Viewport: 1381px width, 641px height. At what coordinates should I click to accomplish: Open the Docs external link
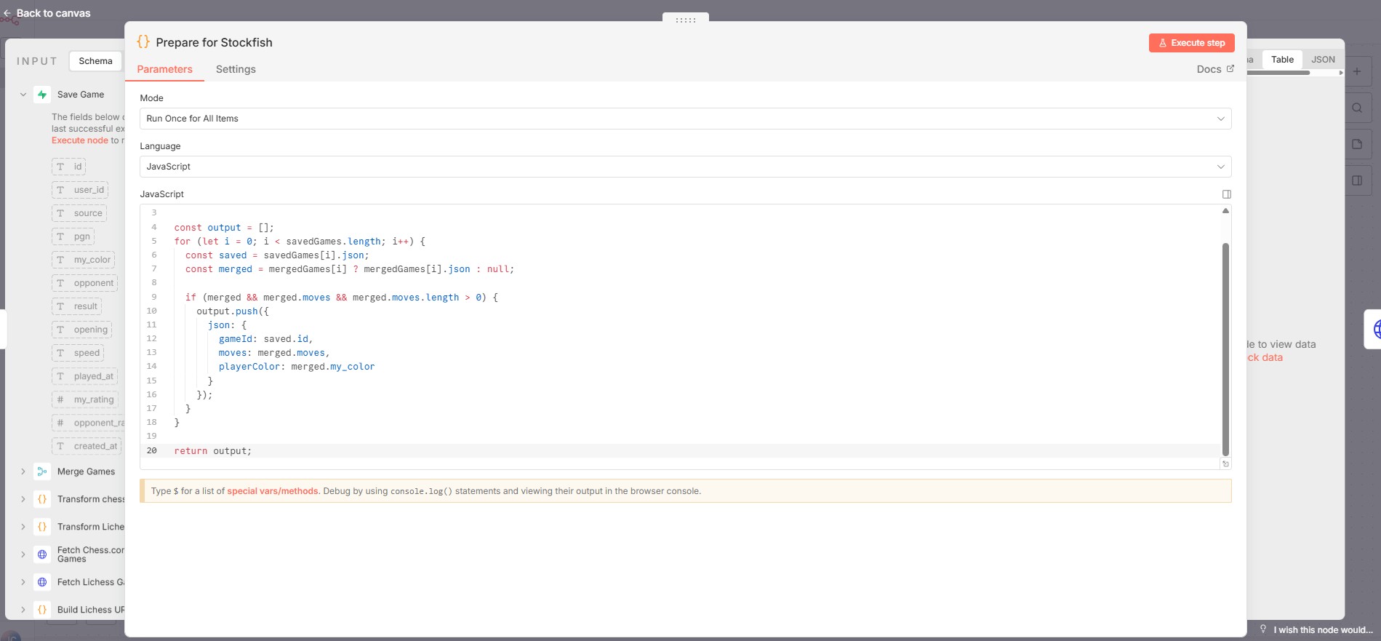coord(1214,69)
